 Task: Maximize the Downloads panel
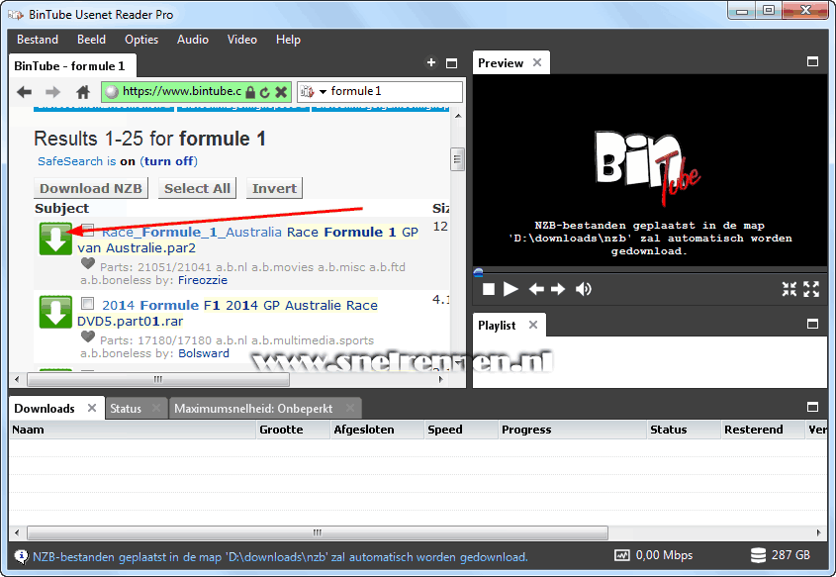pyautogui.click(x=812, y=407)
